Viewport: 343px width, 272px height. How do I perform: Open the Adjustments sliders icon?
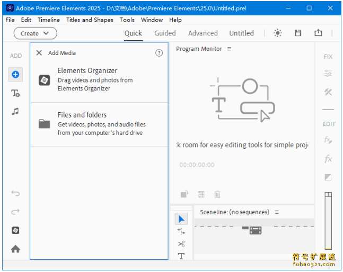(x=328, y=73)
